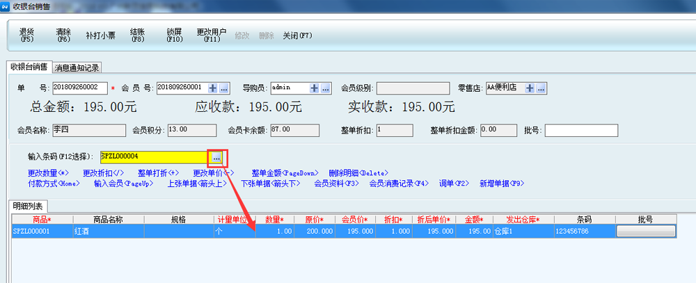Click 更改用户 (F11) in the toolbar
This screenshot has height=283, width=696.
[x=212, y=35]
